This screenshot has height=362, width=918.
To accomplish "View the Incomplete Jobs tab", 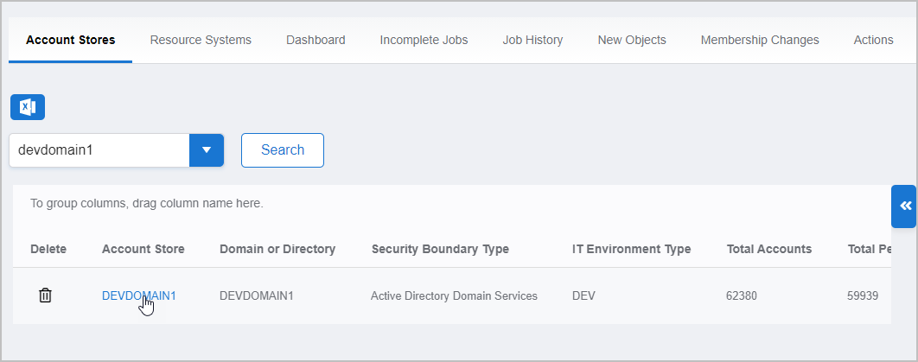I will (424, 40).
